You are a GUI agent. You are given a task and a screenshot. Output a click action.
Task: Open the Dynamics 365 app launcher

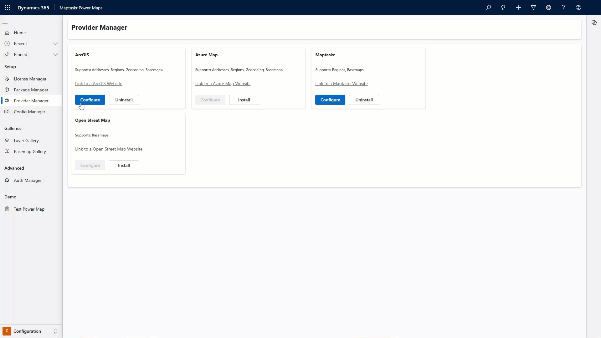7,8
